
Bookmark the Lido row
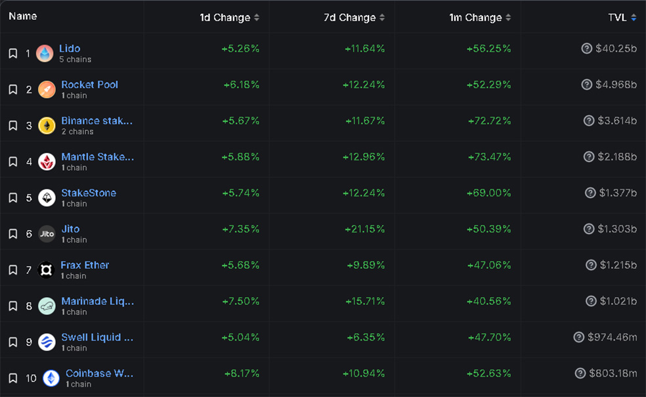click(13, 53)
